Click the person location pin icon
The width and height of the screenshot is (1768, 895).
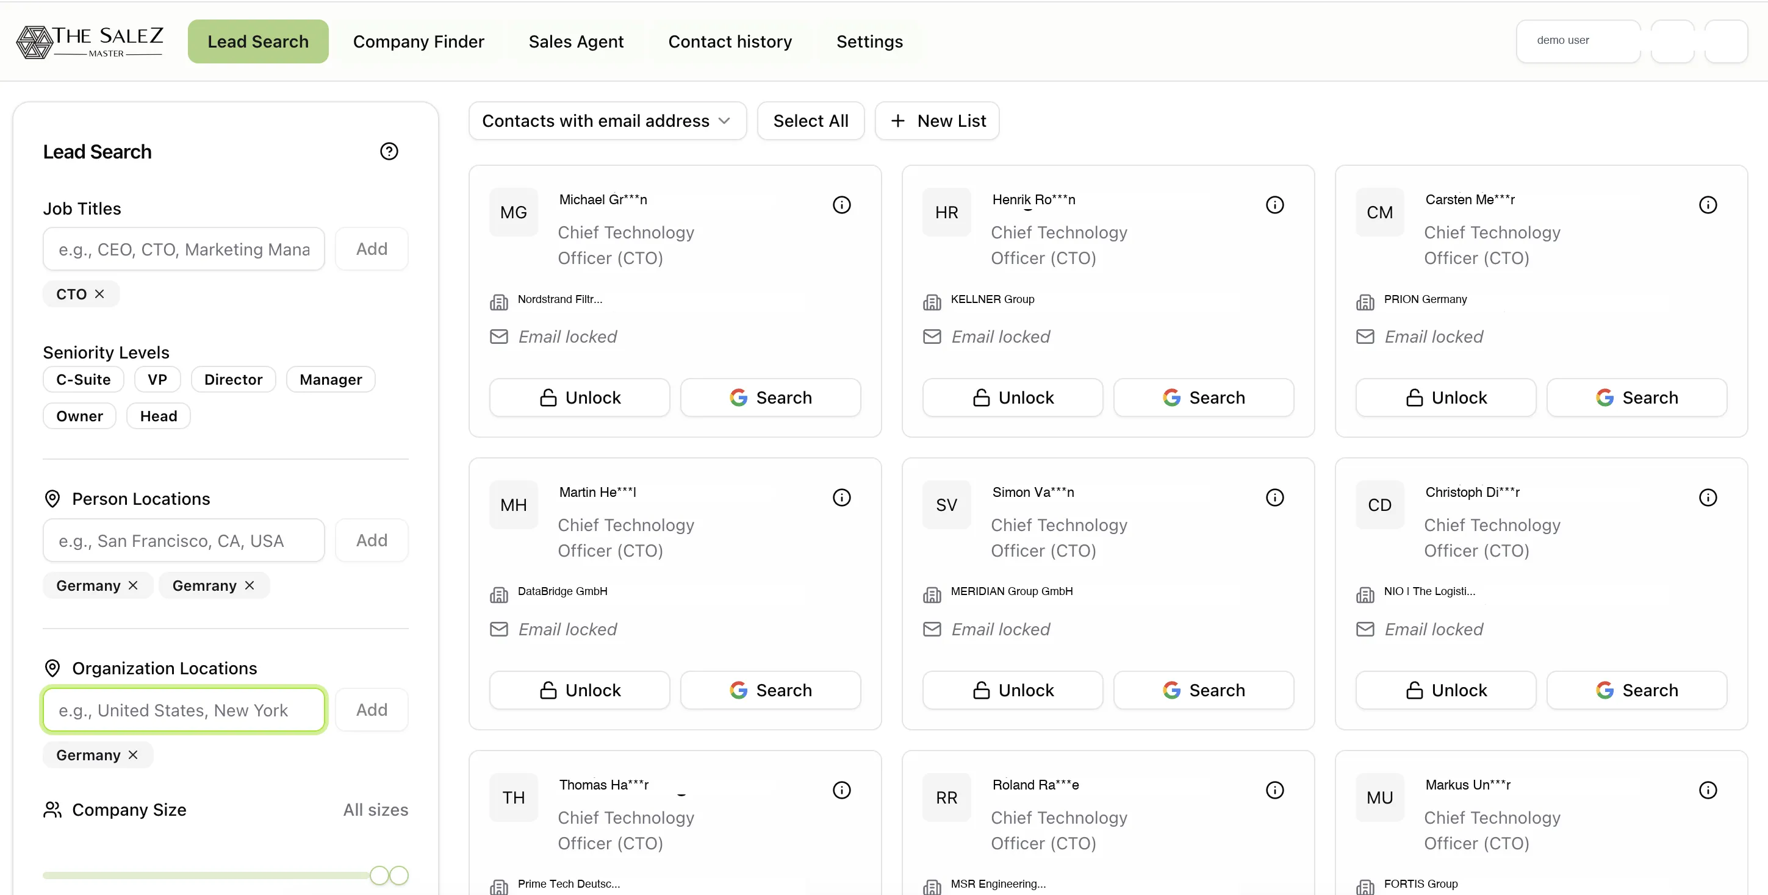53,499
